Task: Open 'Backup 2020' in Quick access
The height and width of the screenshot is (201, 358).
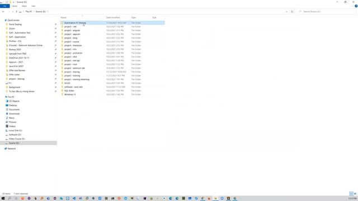Action: pyautogui.click(x=15, y=50)
